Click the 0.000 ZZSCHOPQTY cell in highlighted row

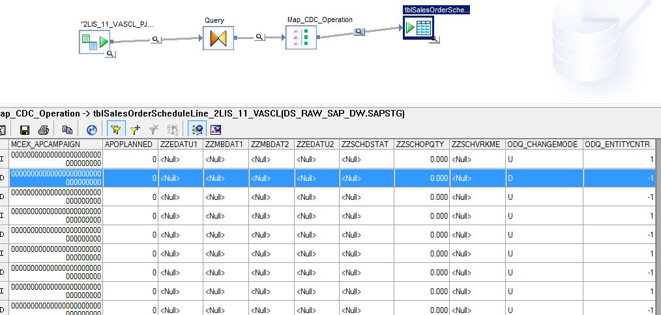click(422, 178)
